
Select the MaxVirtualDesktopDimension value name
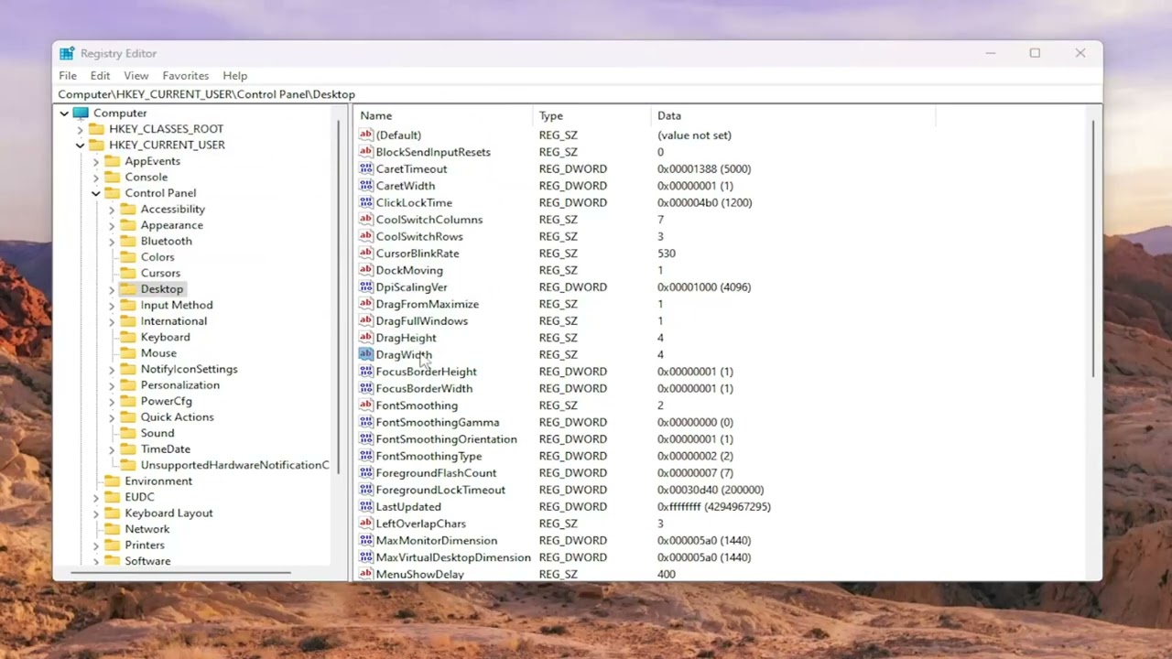[x=453, y=557]
